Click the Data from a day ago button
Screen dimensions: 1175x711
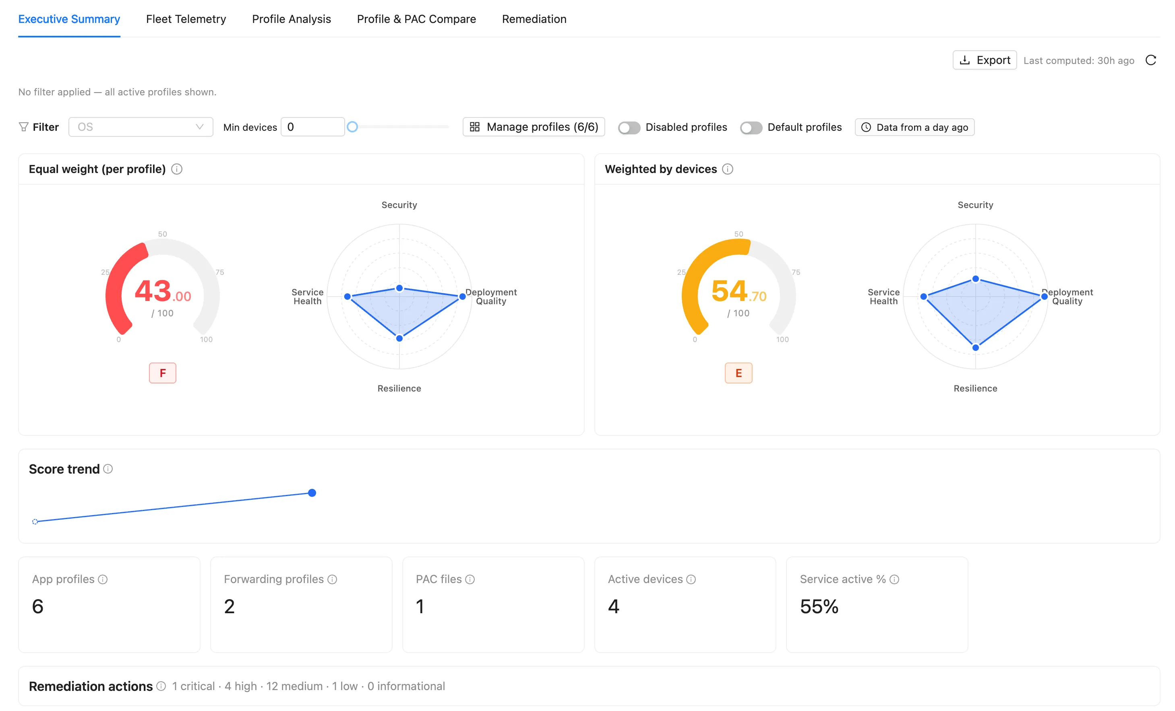[914, 127]
